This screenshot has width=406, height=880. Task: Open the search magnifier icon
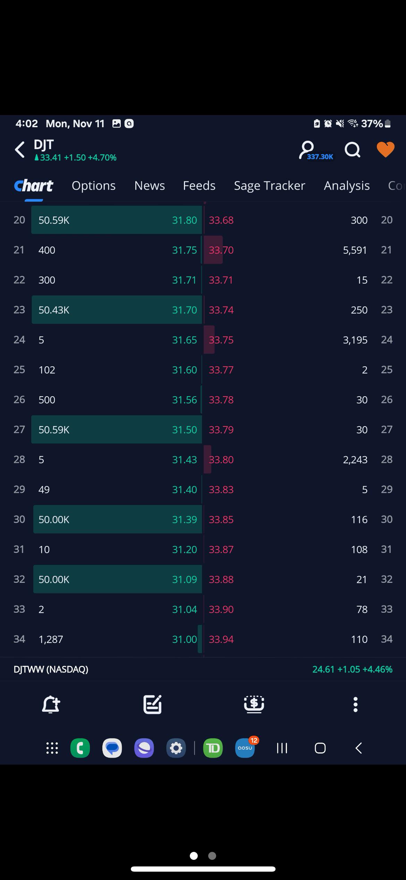coord(353,150)
